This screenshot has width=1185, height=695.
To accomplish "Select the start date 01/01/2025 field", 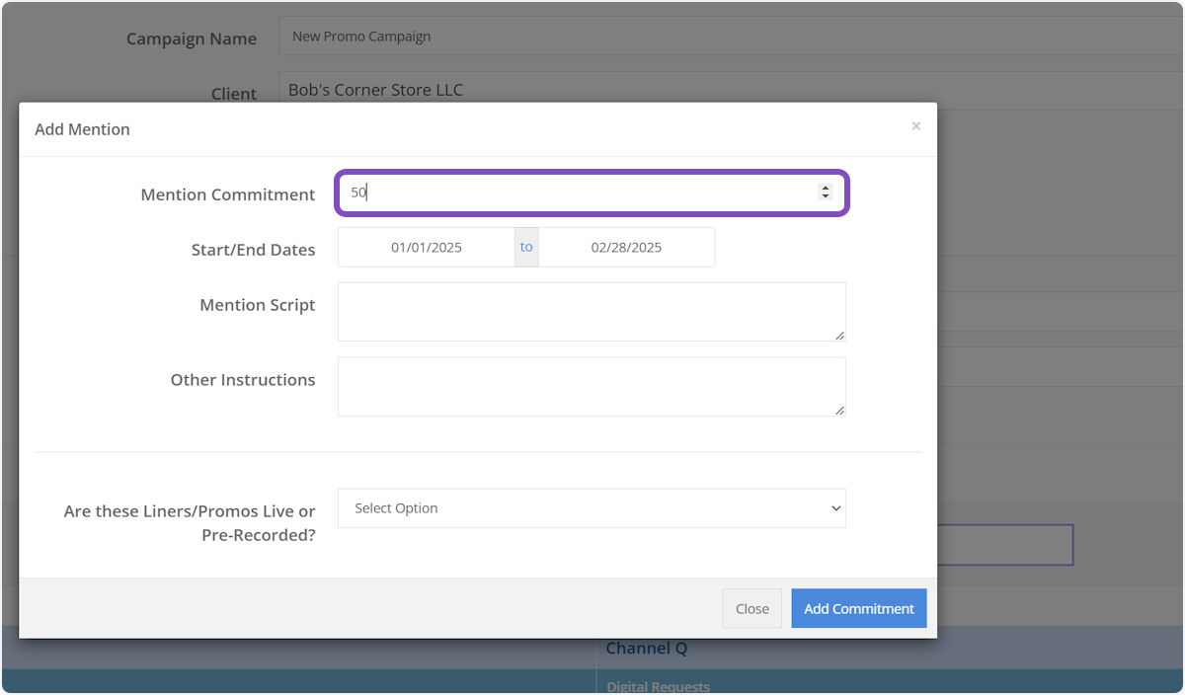I will (427, 248).
